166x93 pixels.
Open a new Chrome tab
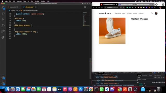[x=156, y=5]
